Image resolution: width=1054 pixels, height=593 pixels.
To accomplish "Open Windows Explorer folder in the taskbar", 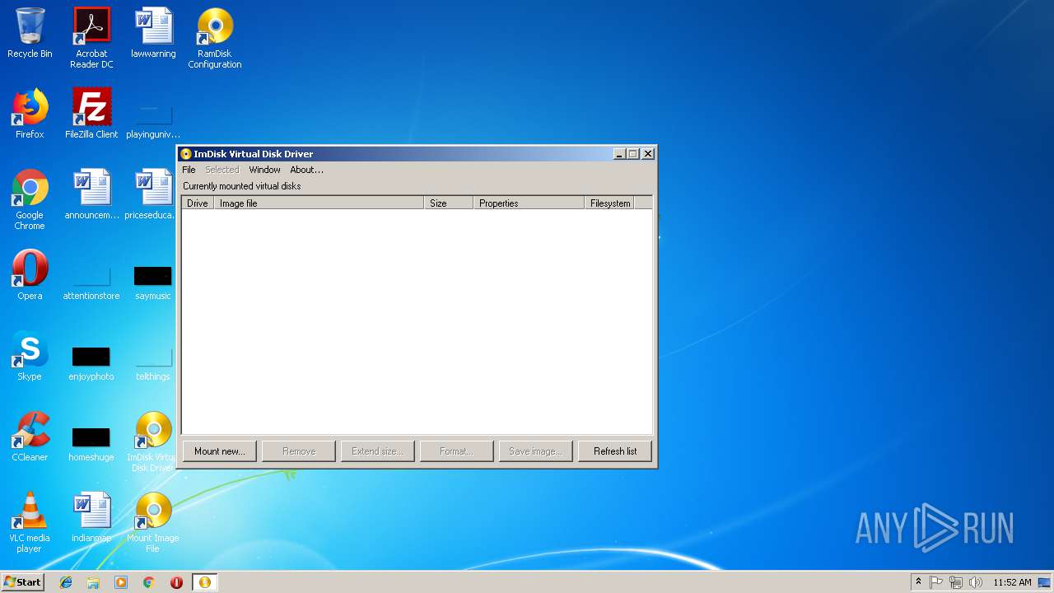I will [93, 582].
